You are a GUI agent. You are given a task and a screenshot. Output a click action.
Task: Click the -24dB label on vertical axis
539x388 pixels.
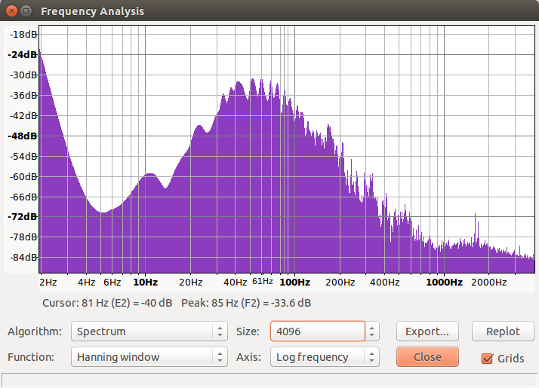pyautogui.click(x=23, y=54)
